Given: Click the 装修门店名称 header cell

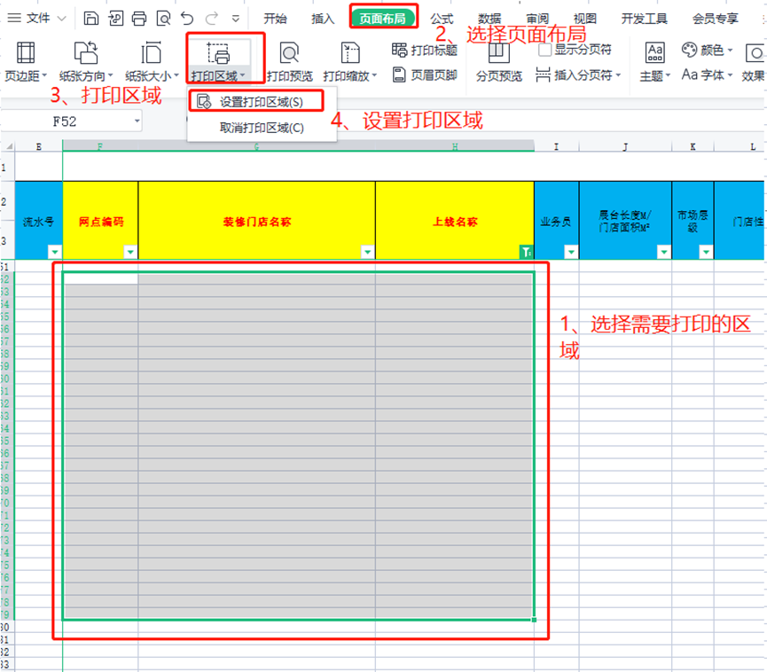Looking at the screenshot, I should coord(257,220).
